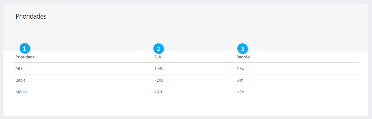Screen dimensions: 372x119
Task: Open the Alta priority name
Action: (19, 68)
